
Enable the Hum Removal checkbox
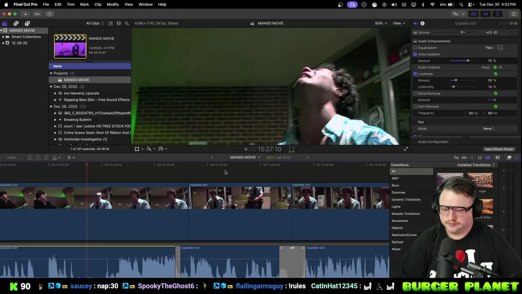tap(415, 107)
